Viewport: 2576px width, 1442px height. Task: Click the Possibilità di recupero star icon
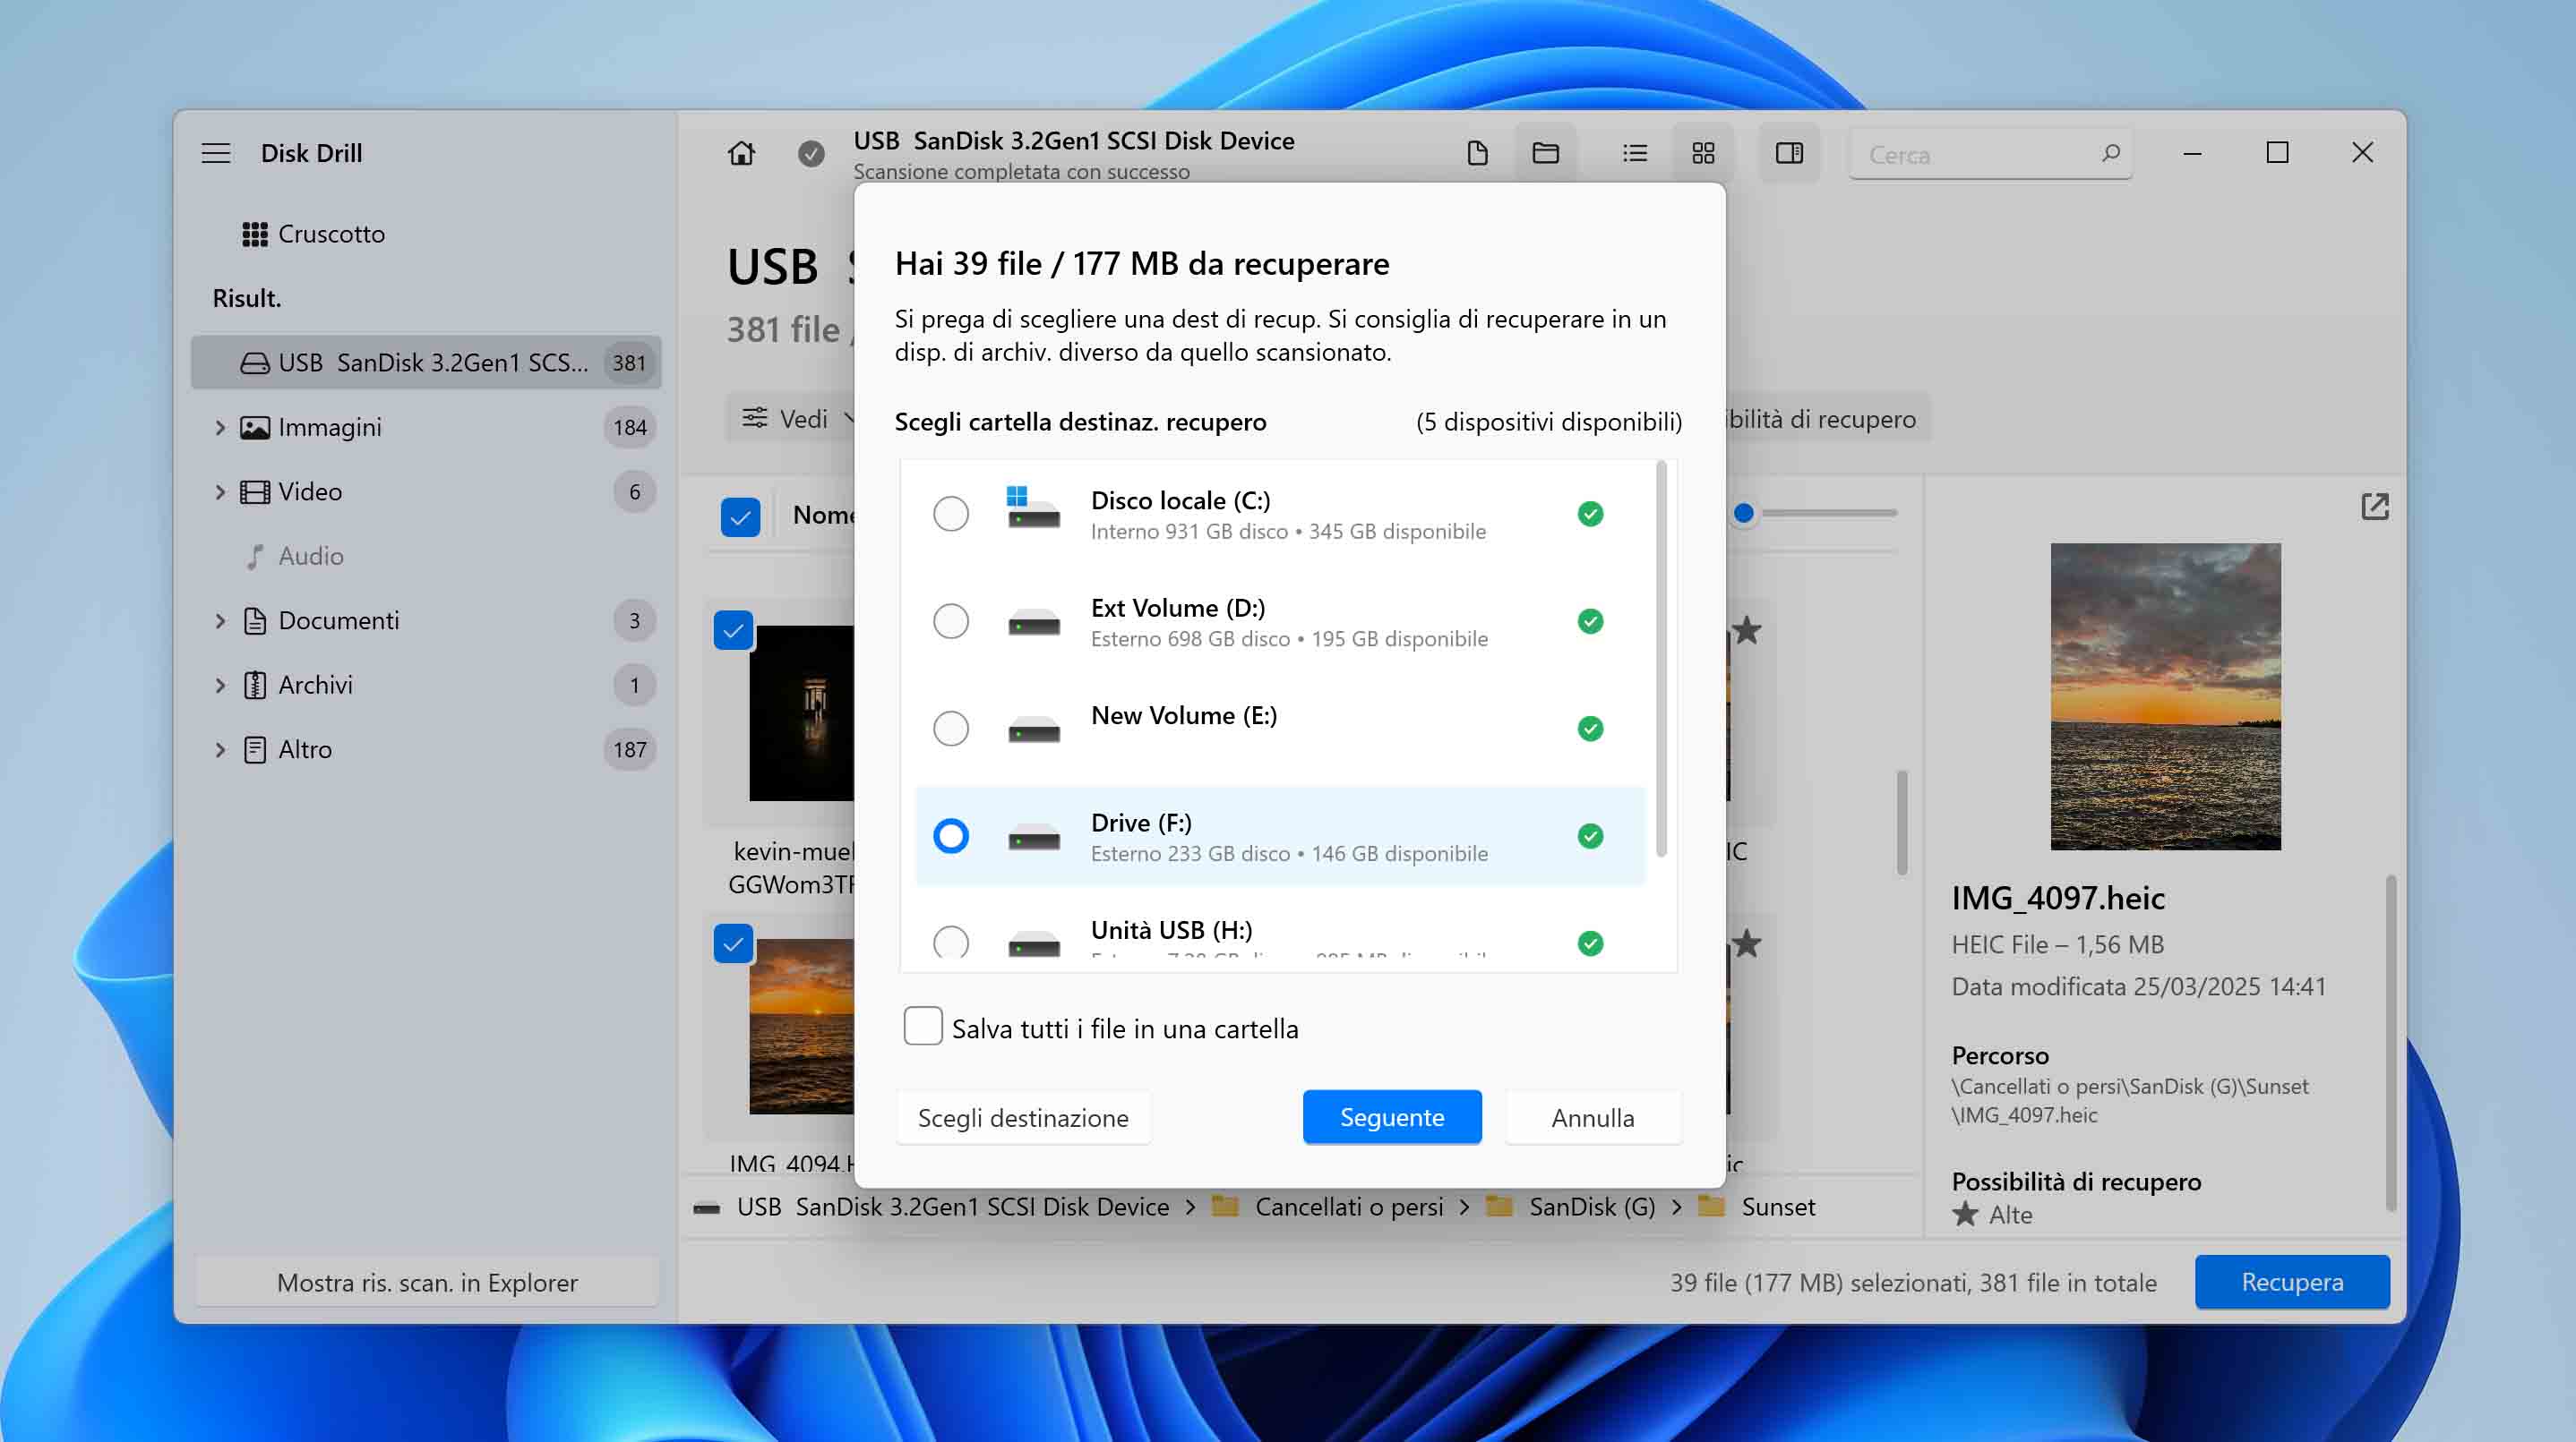point(1965,1214)
